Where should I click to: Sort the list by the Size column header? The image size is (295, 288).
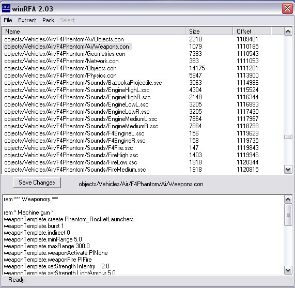[x=209, y=31]
